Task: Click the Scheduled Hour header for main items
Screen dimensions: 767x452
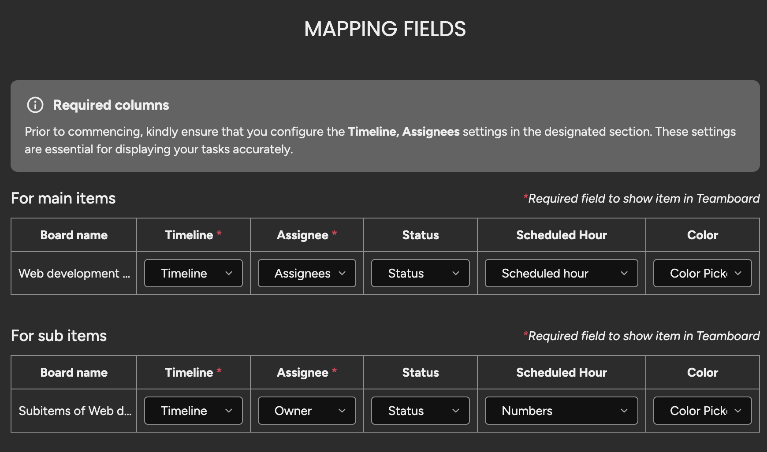Action: (562, 235)
